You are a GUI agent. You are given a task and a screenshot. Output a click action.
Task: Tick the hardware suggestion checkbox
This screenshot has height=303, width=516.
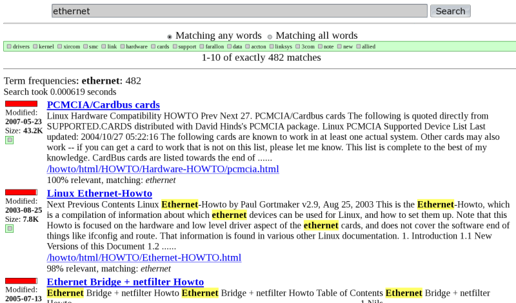[x=123, y=46]
